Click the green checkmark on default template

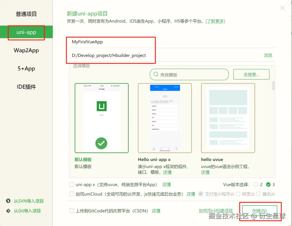pos(101,143)
